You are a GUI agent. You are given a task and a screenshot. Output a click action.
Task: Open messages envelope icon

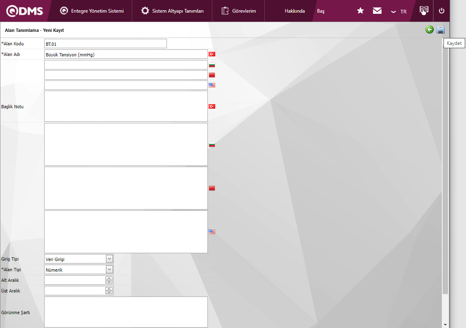[377, 11]
